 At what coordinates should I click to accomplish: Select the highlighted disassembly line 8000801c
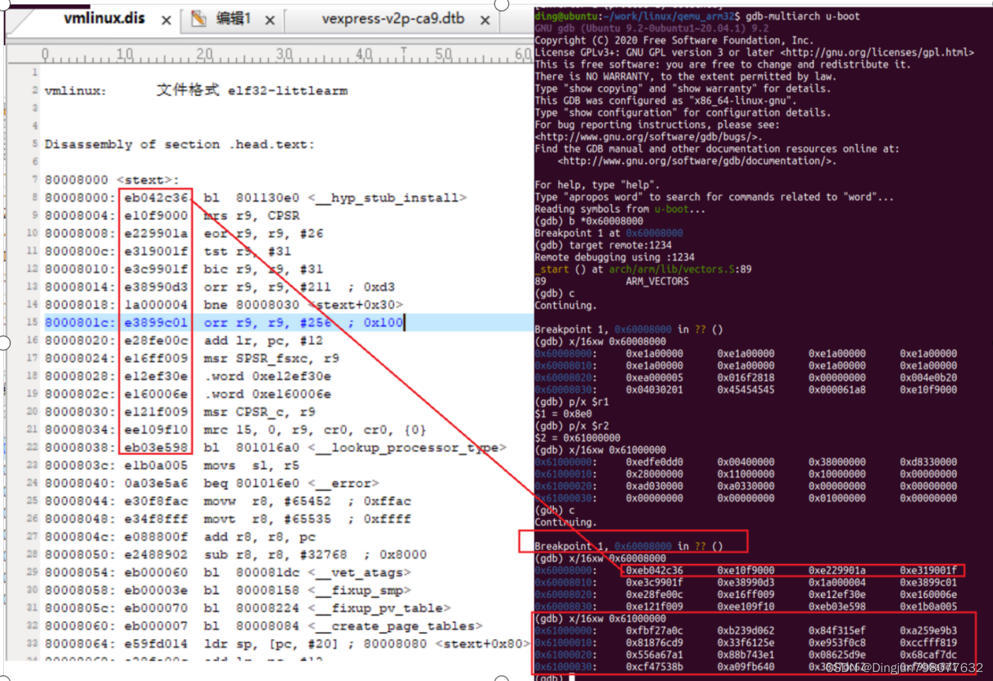225,322
